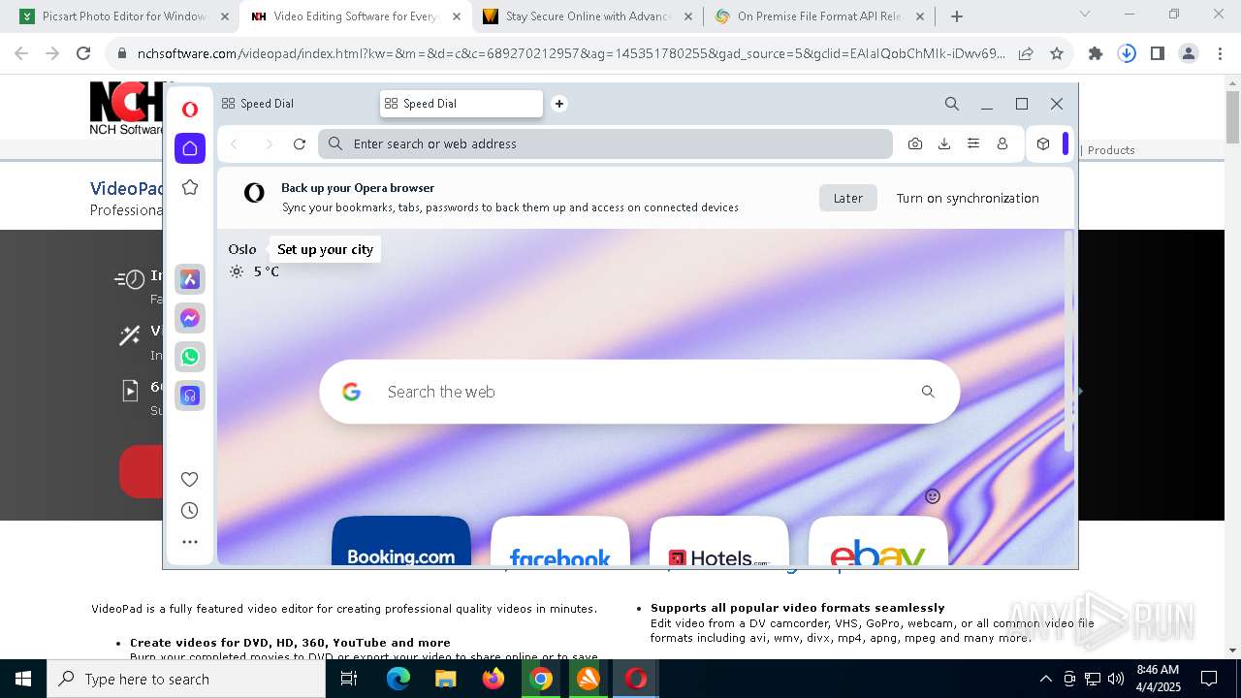Viewport: 1241px width, 698px height.
Task: Open Chrome's three-dot menu
Action: pyautogui.click(x=1220, y=54)
